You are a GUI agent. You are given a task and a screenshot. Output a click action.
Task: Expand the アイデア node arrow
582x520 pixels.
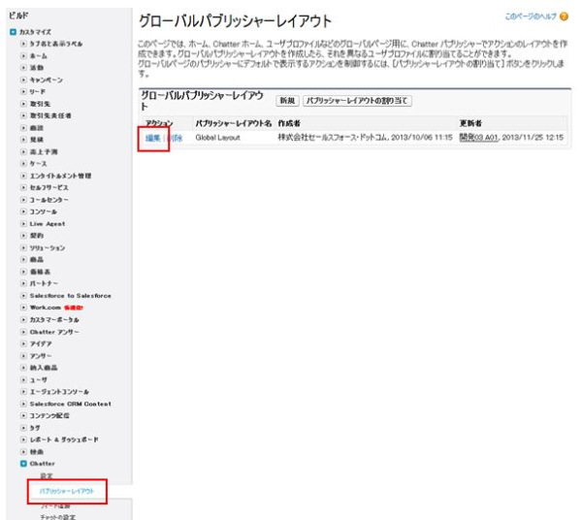point(23,343)
